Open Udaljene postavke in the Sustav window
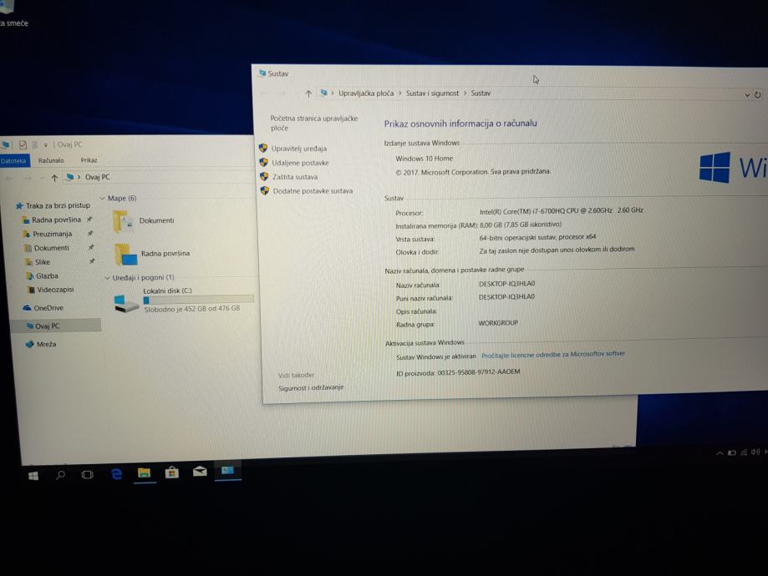Viewport: 768px width, 576px height. pyautogui.click(x=300, y=163)
